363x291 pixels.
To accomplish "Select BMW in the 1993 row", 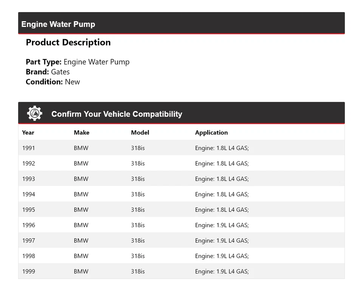I will click(81, 179).
